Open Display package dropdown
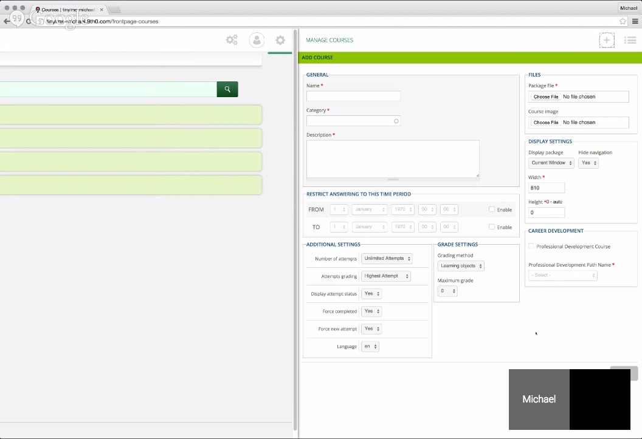This screenshot has width=642, height=439. point(551,163)
